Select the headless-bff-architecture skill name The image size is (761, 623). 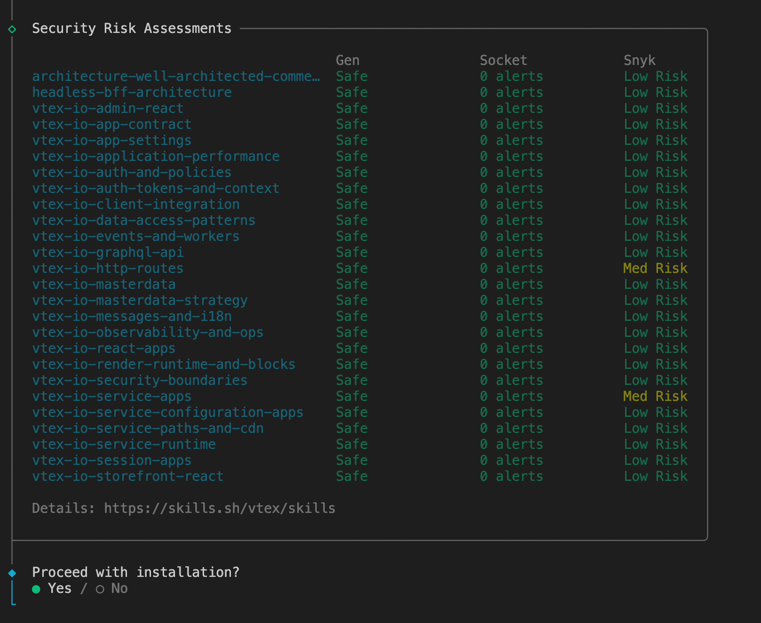[x=132, y=92]
